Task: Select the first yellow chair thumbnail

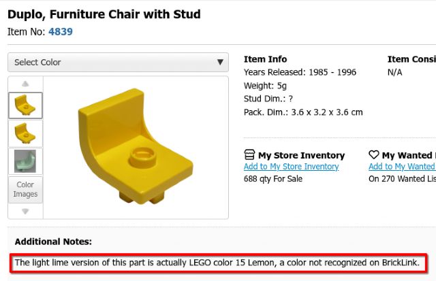Action: 25,105
